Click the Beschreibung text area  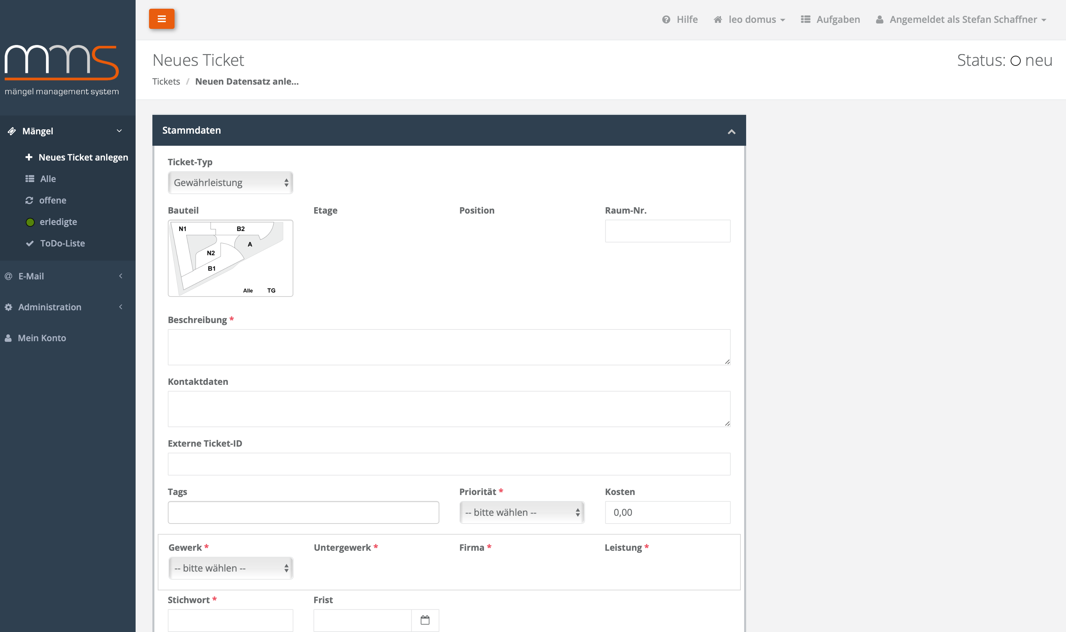pyautogui.click(x=449, y=347)
